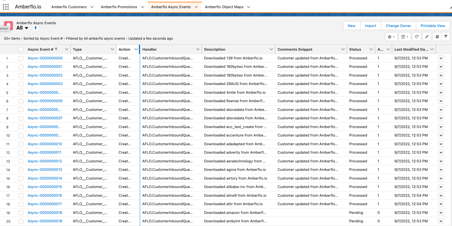The height and width of the screenshot is (226, 452).
Task: Open Status column header menu
Action: (x=371, y=49)
